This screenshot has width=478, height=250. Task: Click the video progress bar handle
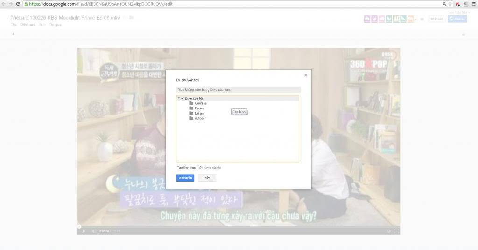(x=79, y=227)
